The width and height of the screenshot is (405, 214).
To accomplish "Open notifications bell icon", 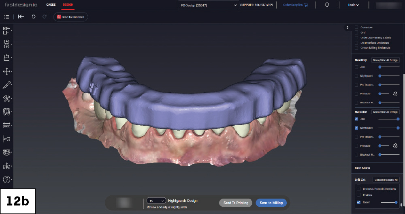I will 327,4.
